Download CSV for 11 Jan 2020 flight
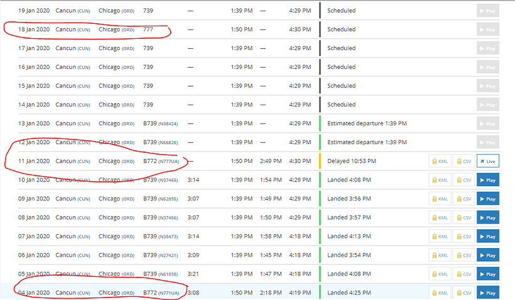515x300 pixels. tap(463, 161)
